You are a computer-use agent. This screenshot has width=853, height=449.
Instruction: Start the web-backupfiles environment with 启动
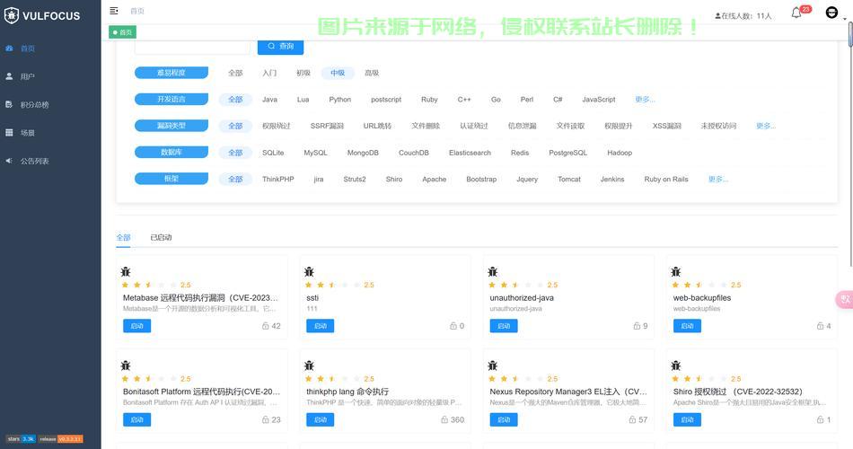(x=687, y=326)
